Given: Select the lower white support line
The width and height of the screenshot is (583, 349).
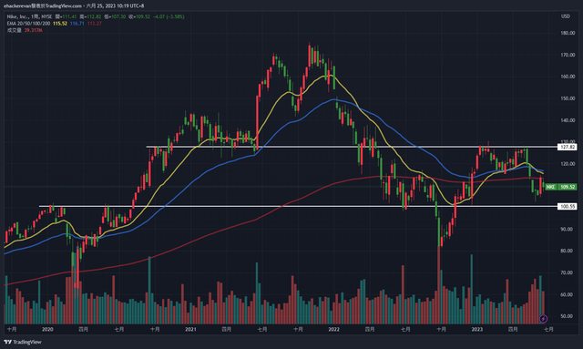Looking at the screenshot, I should (x=298, y=206).
